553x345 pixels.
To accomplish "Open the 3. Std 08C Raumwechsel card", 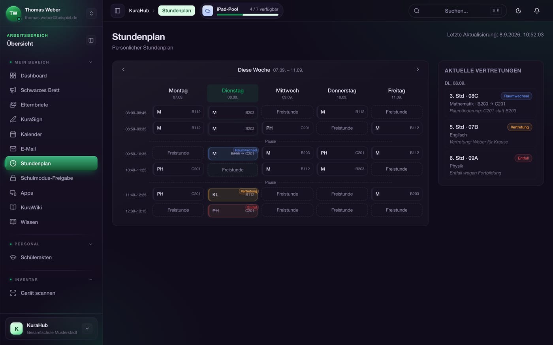I will click(x=491, y=103).
